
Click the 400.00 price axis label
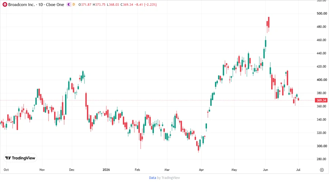tap(322, 80)
